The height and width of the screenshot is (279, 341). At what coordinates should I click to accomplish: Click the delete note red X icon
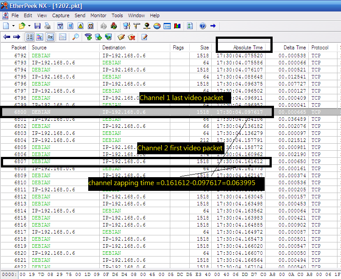pos(131,37)
